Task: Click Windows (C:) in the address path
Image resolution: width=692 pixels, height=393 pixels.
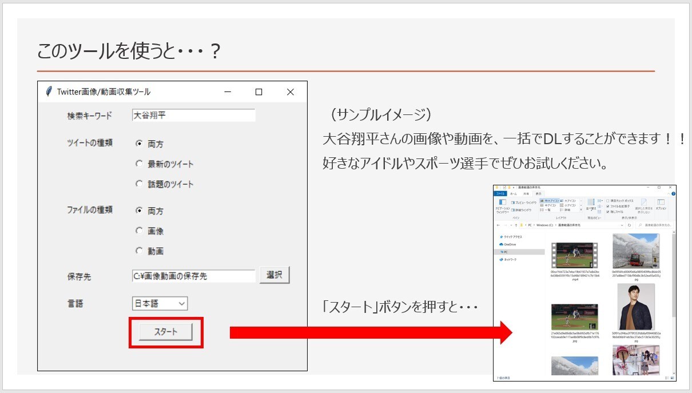Action: click(544, 225)
